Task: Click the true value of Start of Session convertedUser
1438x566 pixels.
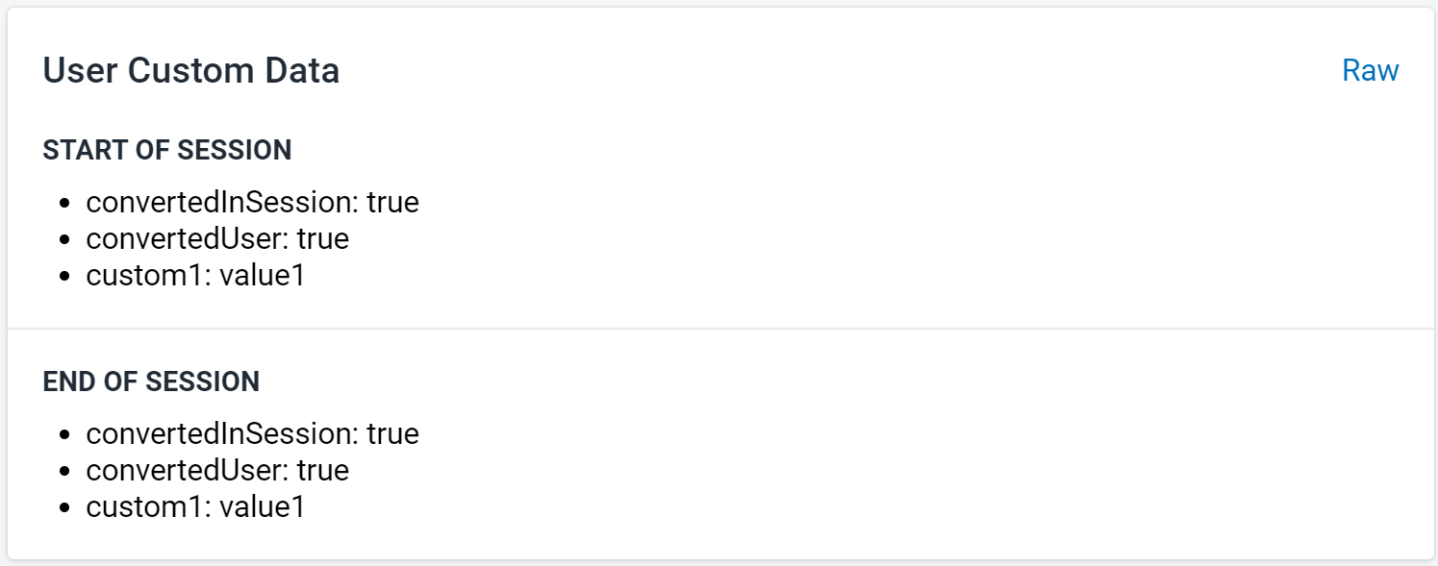Action: click(x=322, y=239)
